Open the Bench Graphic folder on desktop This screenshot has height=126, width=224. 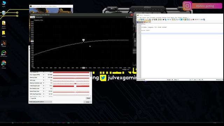tap(4, 25)
